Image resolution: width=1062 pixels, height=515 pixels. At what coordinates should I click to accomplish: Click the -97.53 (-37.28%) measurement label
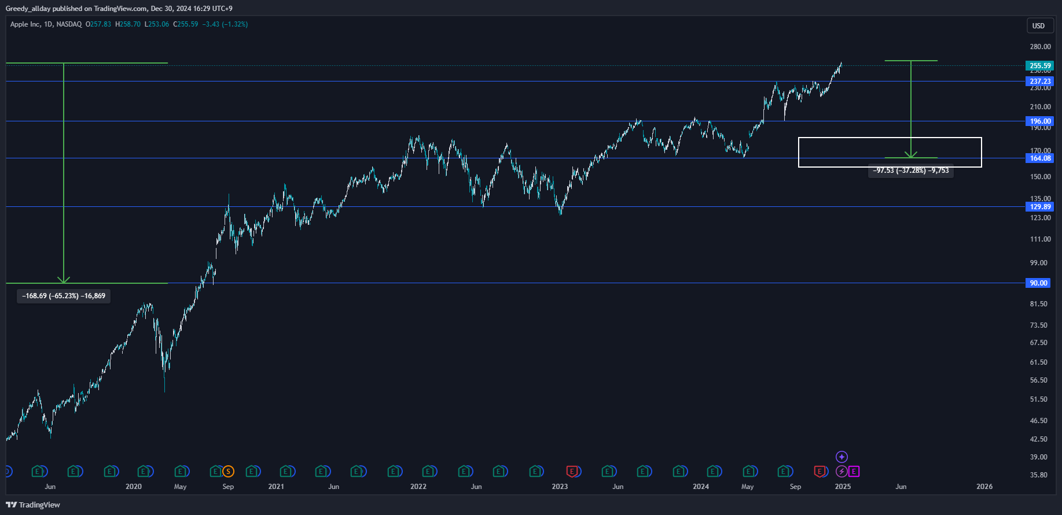911,171
